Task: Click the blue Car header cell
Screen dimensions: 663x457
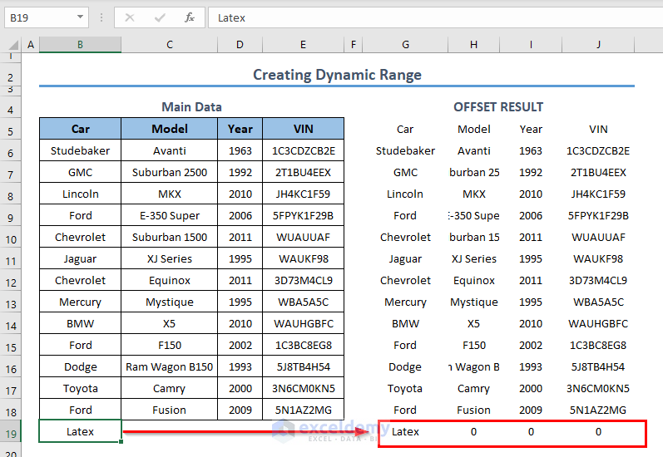Action: 81,129
